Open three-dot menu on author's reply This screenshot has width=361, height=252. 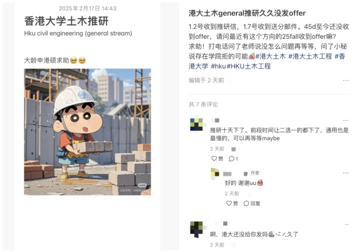click(x=346, y=173)
